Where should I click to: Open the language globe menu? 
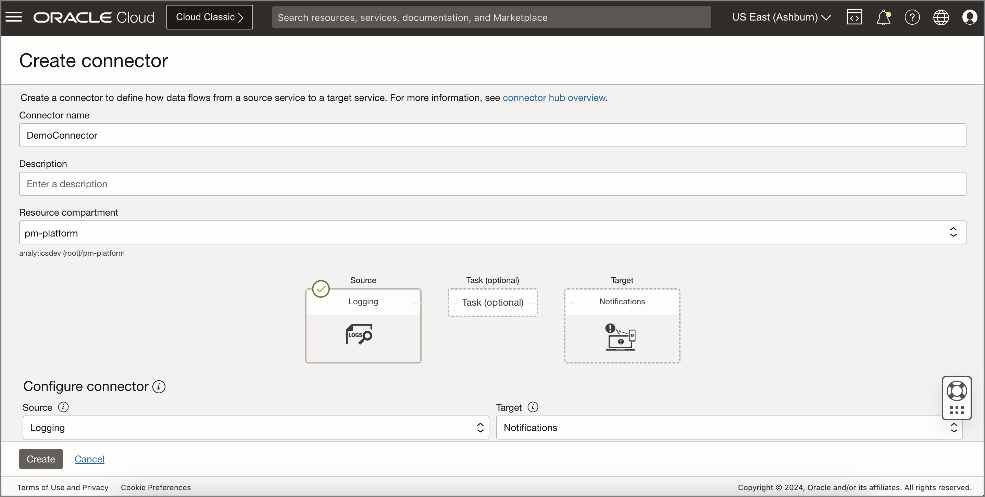(940, 17)
